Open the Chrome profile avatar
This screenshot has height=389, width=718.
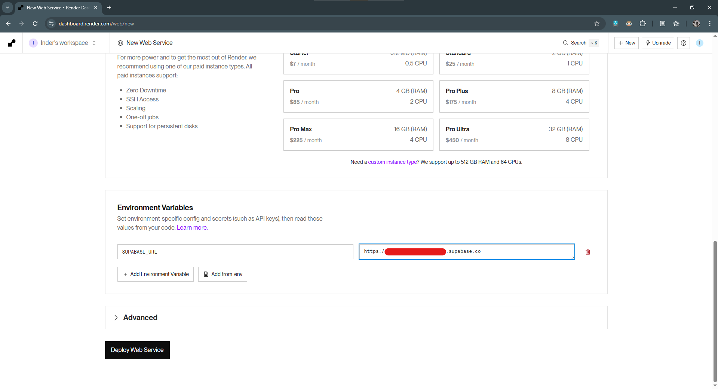pyautogui.click(x=696, y=24)
